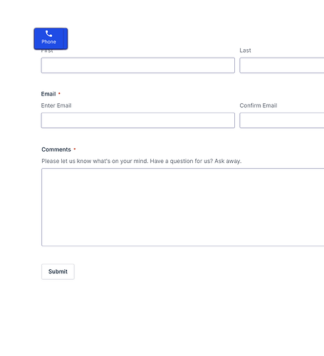Select the bold Email field label

(48, 94)
